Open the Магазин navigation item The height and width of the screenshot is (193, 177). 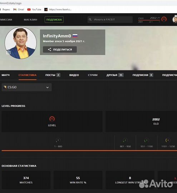point(30,20)
